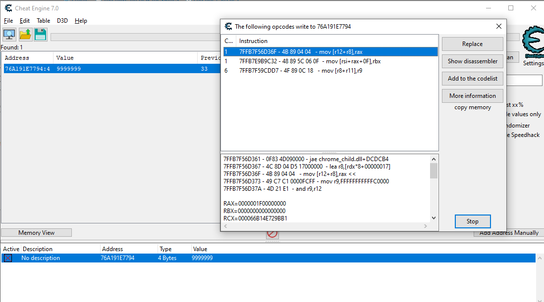Click the open file folder icon
The height and width of the screenshot is (302, 544).
coord(25,34)
